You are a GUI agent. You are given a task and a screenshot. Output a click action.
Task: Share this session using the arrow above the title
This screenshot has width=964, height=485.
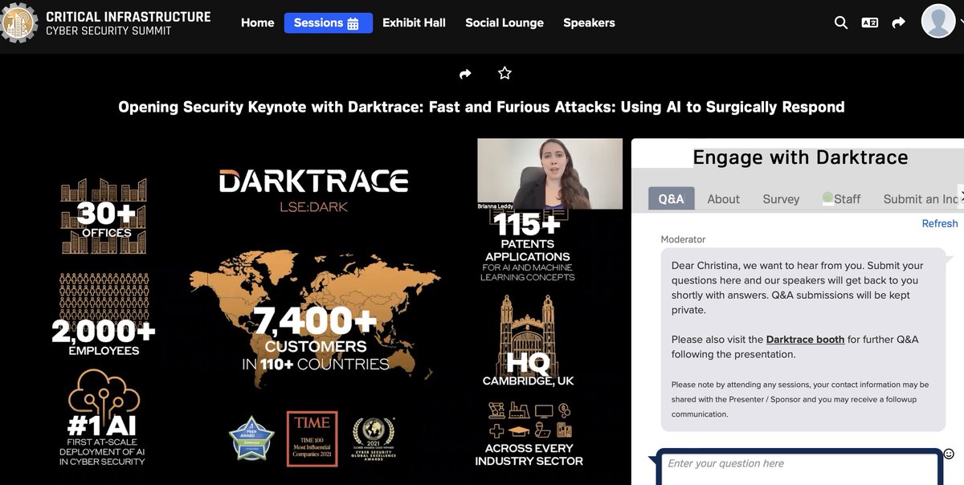465,74
